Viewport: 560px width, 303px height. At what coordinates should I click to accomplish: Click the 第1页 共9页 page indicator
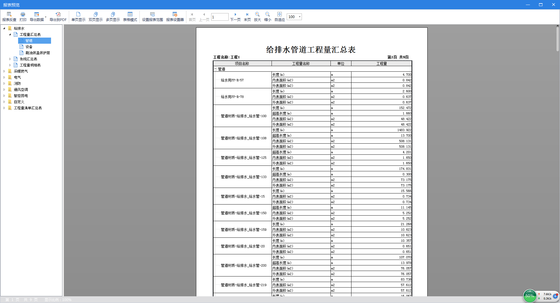click(x=398, y=57)
